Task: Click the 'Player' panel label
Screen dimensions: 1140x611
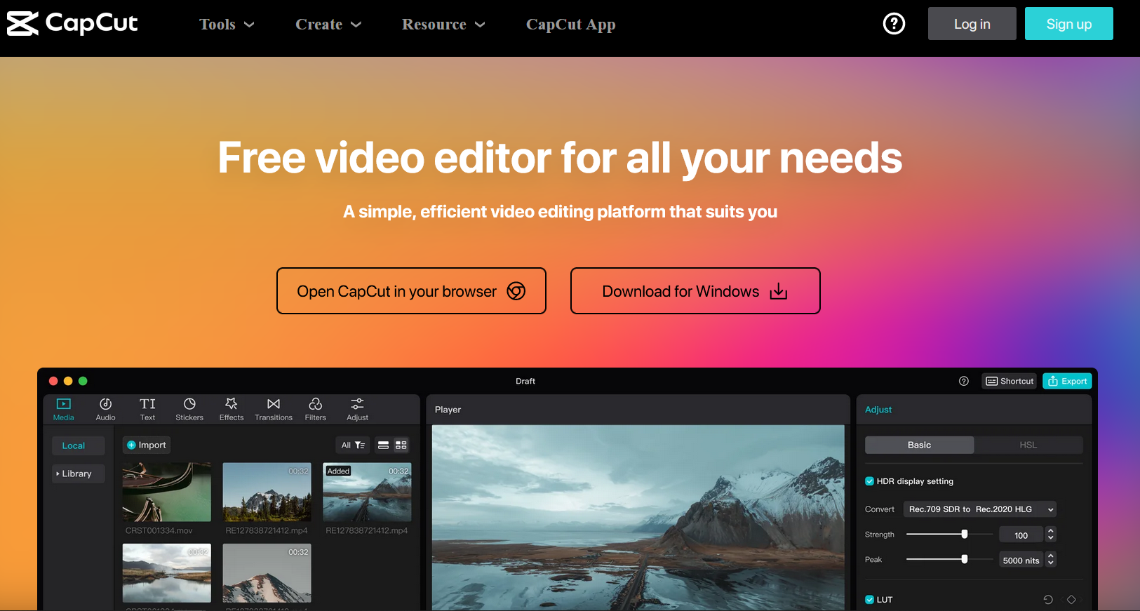Action: point(448,410)
